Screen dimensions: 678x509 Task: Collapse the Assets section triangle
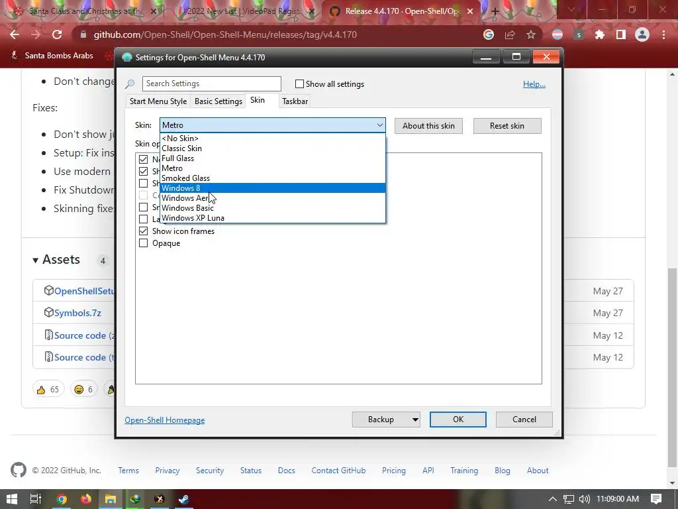(36, 260)
